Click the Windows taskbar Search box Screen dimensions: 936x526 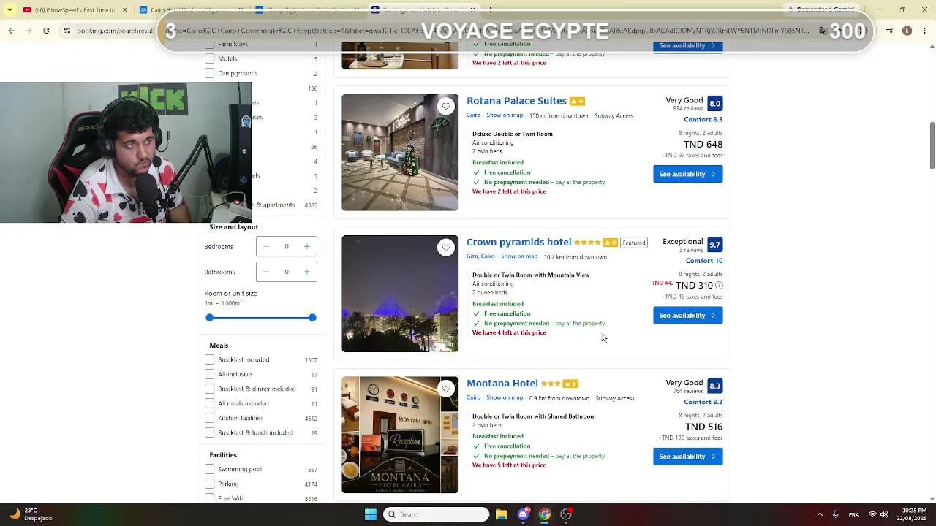tap(436, 514)
